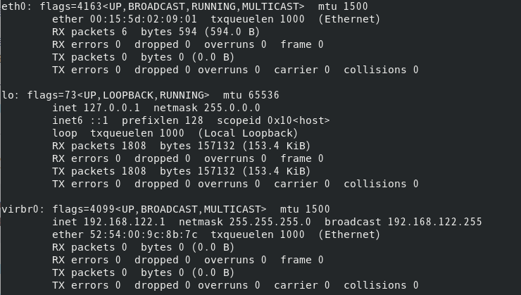This screenshot has width=521, height=295.
Task: Click the eth0 mtu 1500 value
Action: point(355,6)
